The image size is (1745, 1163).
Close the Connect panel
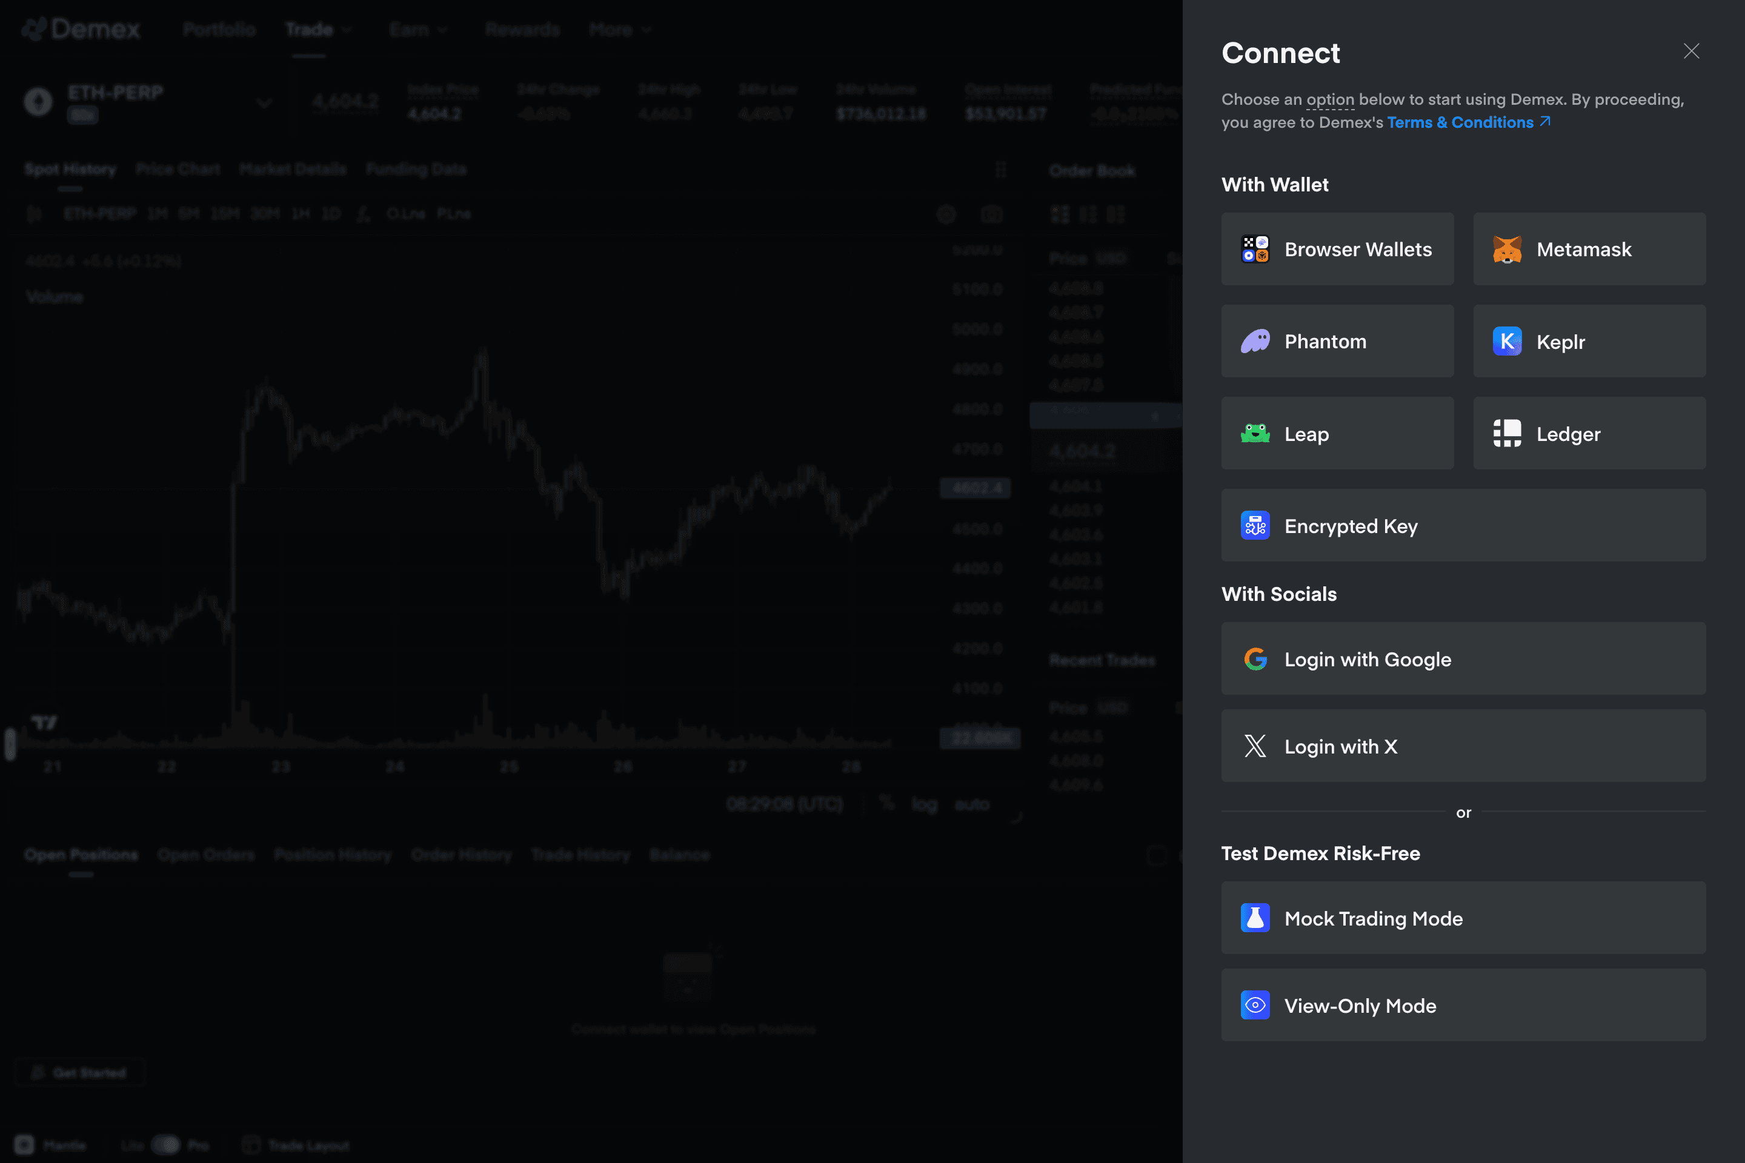click(x=1691, y=51)
